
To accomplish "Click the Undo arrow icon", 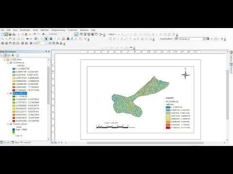I will pos(34,34).
